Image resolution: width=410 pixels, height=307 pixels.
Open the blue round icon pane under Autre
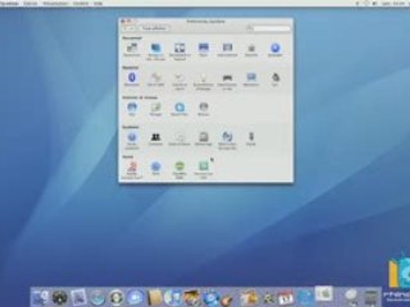(x=155, y=168)
